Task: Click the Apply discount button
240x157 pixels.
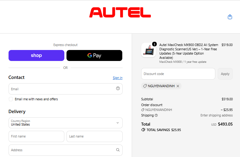Action: 225,74
